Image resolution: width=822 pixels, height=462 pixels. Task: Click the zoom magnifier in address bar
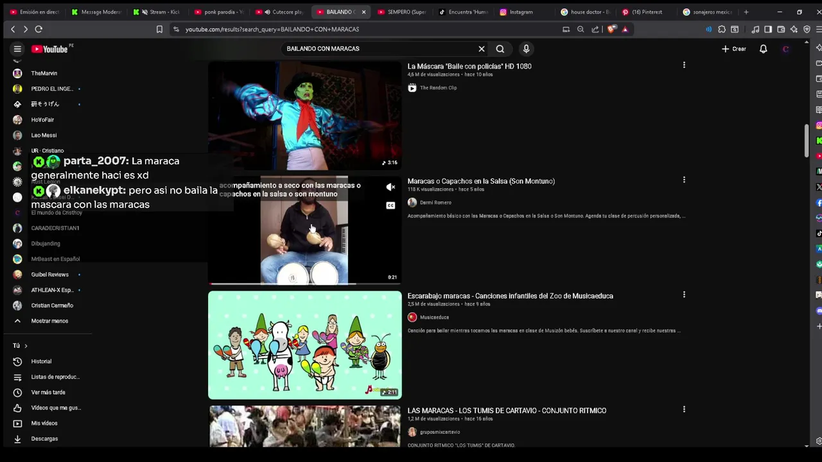pyautogui.click(x=581, y=29)
